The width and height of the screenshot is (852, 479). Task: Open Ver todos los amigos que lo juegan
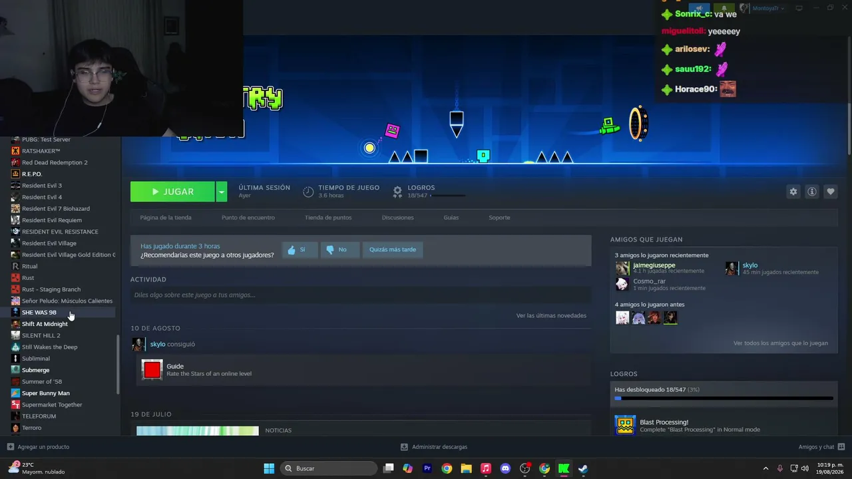pyautogui.click(x=781, y=343)
